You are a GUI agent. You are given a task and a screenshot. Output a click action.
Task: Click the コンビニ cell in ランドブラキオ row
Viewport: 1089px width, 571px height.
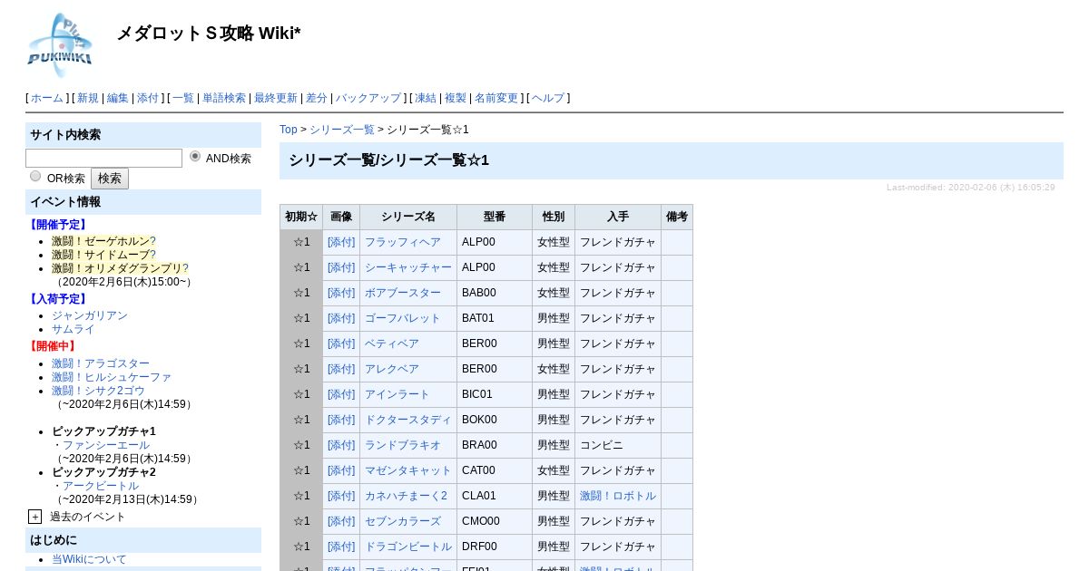(618, 445)
